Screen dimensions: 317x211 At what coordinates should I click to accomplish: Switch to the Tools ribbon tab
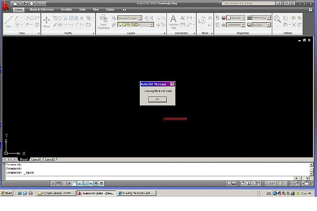click(x=82, y=10)
